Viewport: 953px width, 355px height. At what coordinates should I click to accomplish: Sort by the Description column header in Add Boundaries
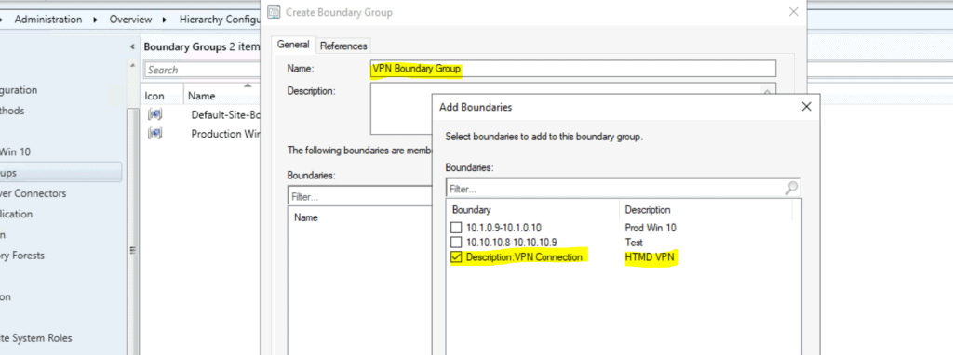(648, 210)
